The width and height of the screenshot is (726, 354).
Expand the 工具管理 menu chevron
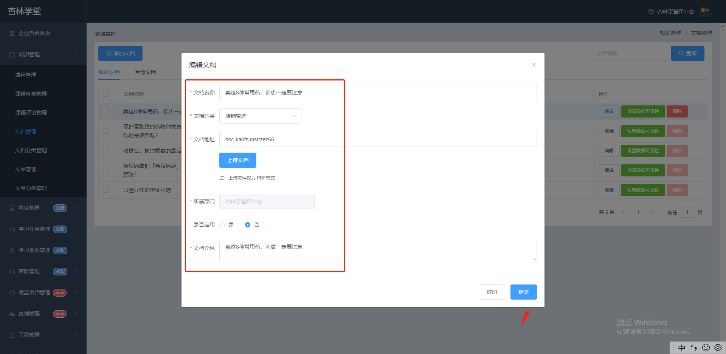point(77,334)
